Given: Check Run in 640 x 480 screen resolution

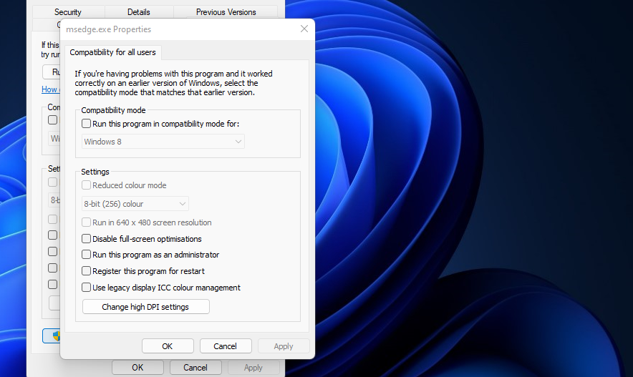Looking at the screenshot, I should click(x=86, y=222).
